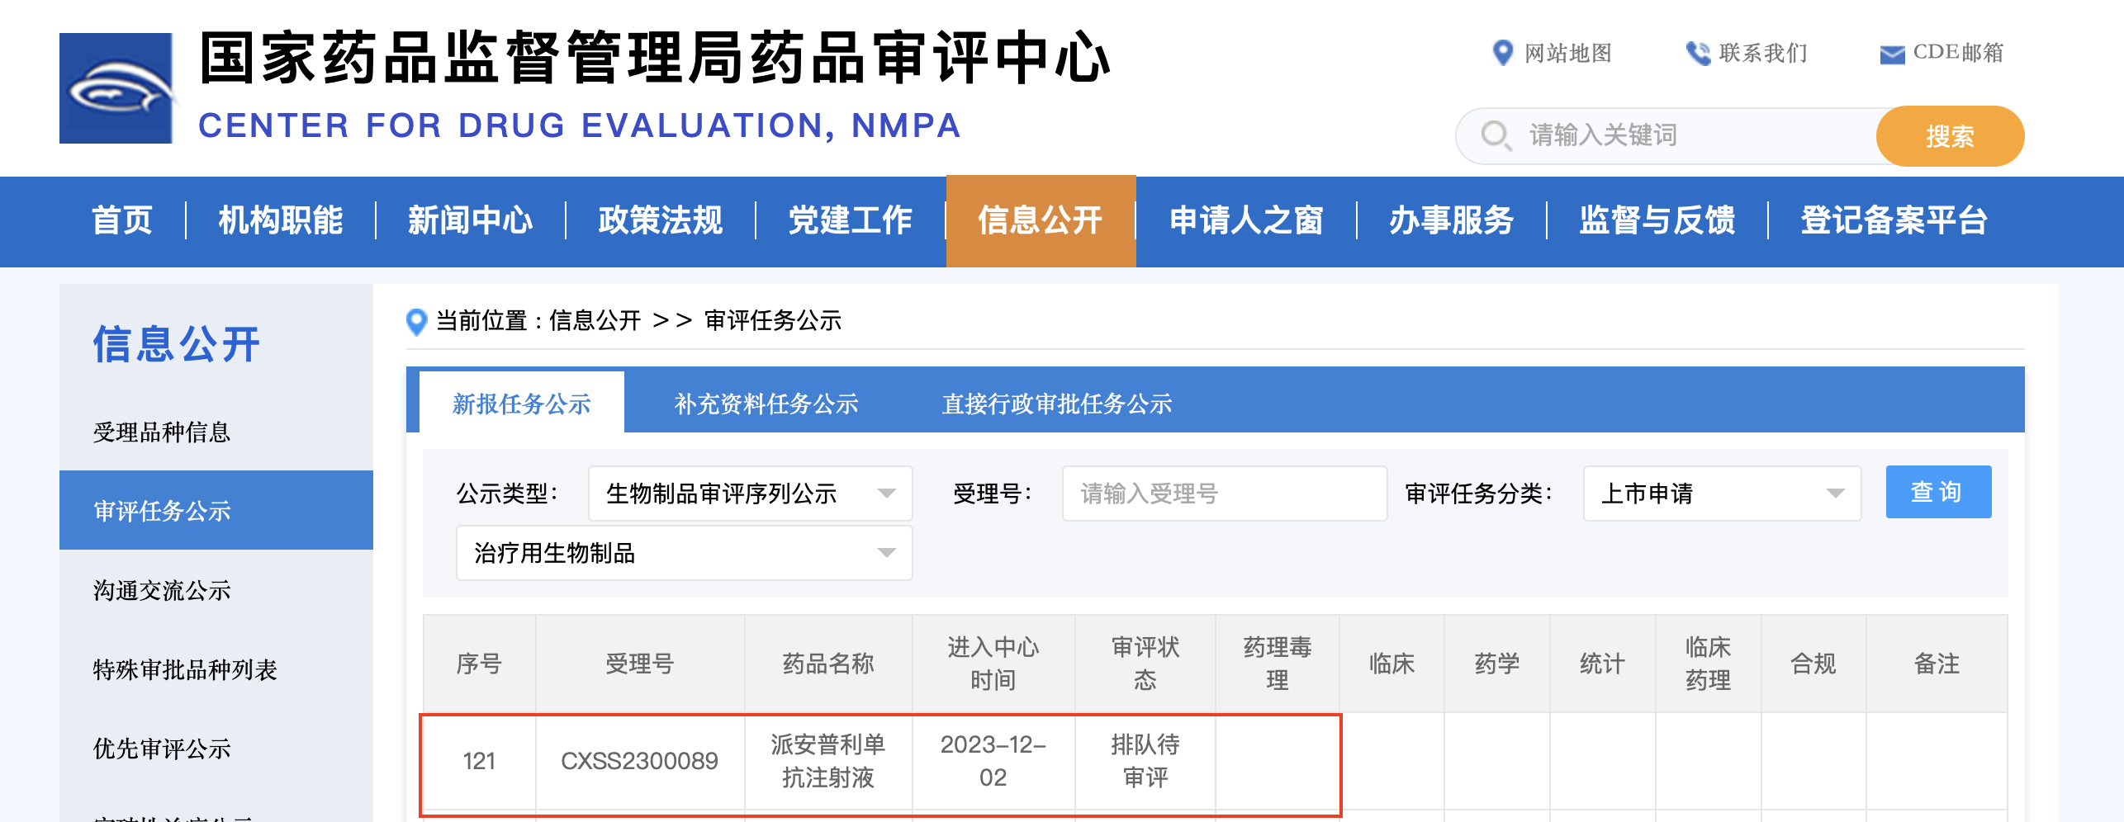The height and width of the screenshot is (822, 2124).
Task: Click the magnifier icon in search box
Action: click(x=1496, y=135)
